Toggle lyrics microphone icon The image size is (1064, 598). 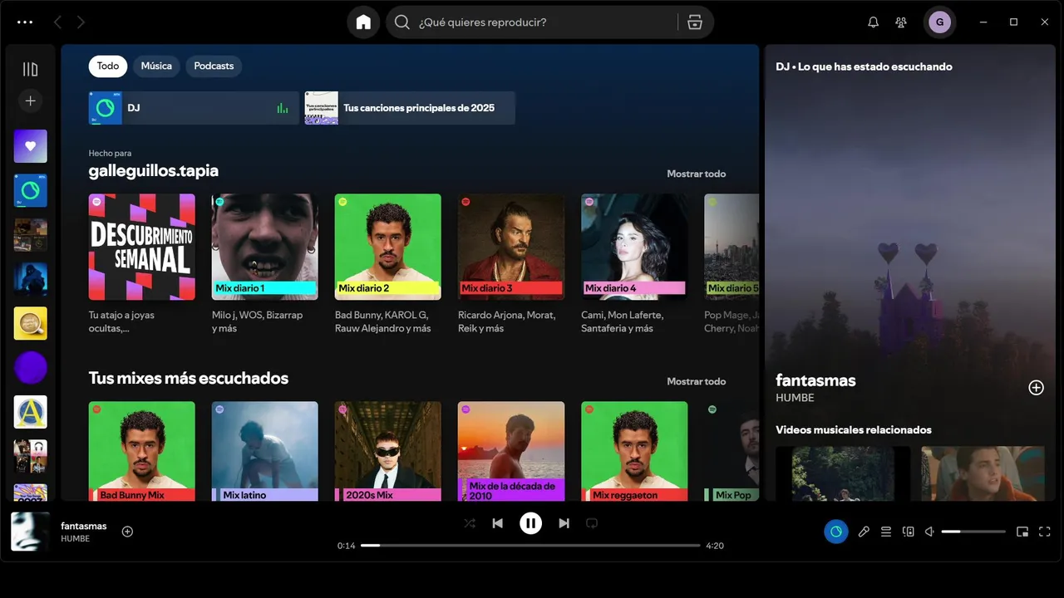click(864, 532)
